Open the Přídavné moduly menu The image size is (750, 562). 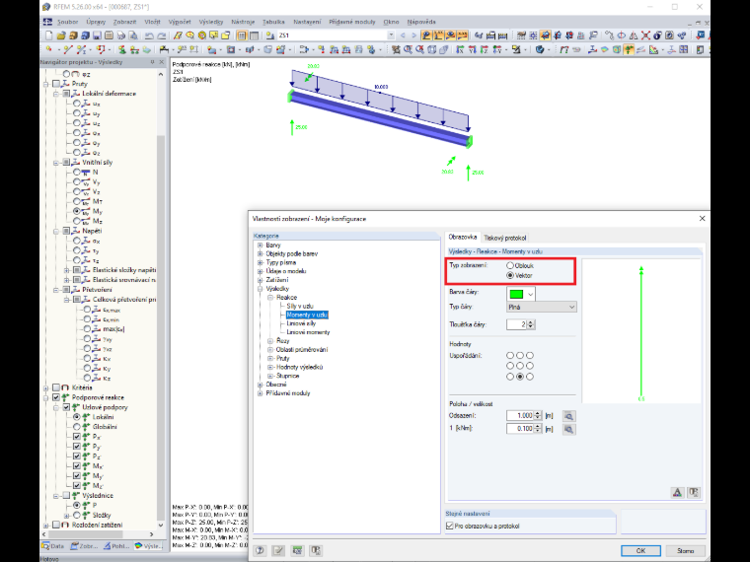click(x=352, y=22)
